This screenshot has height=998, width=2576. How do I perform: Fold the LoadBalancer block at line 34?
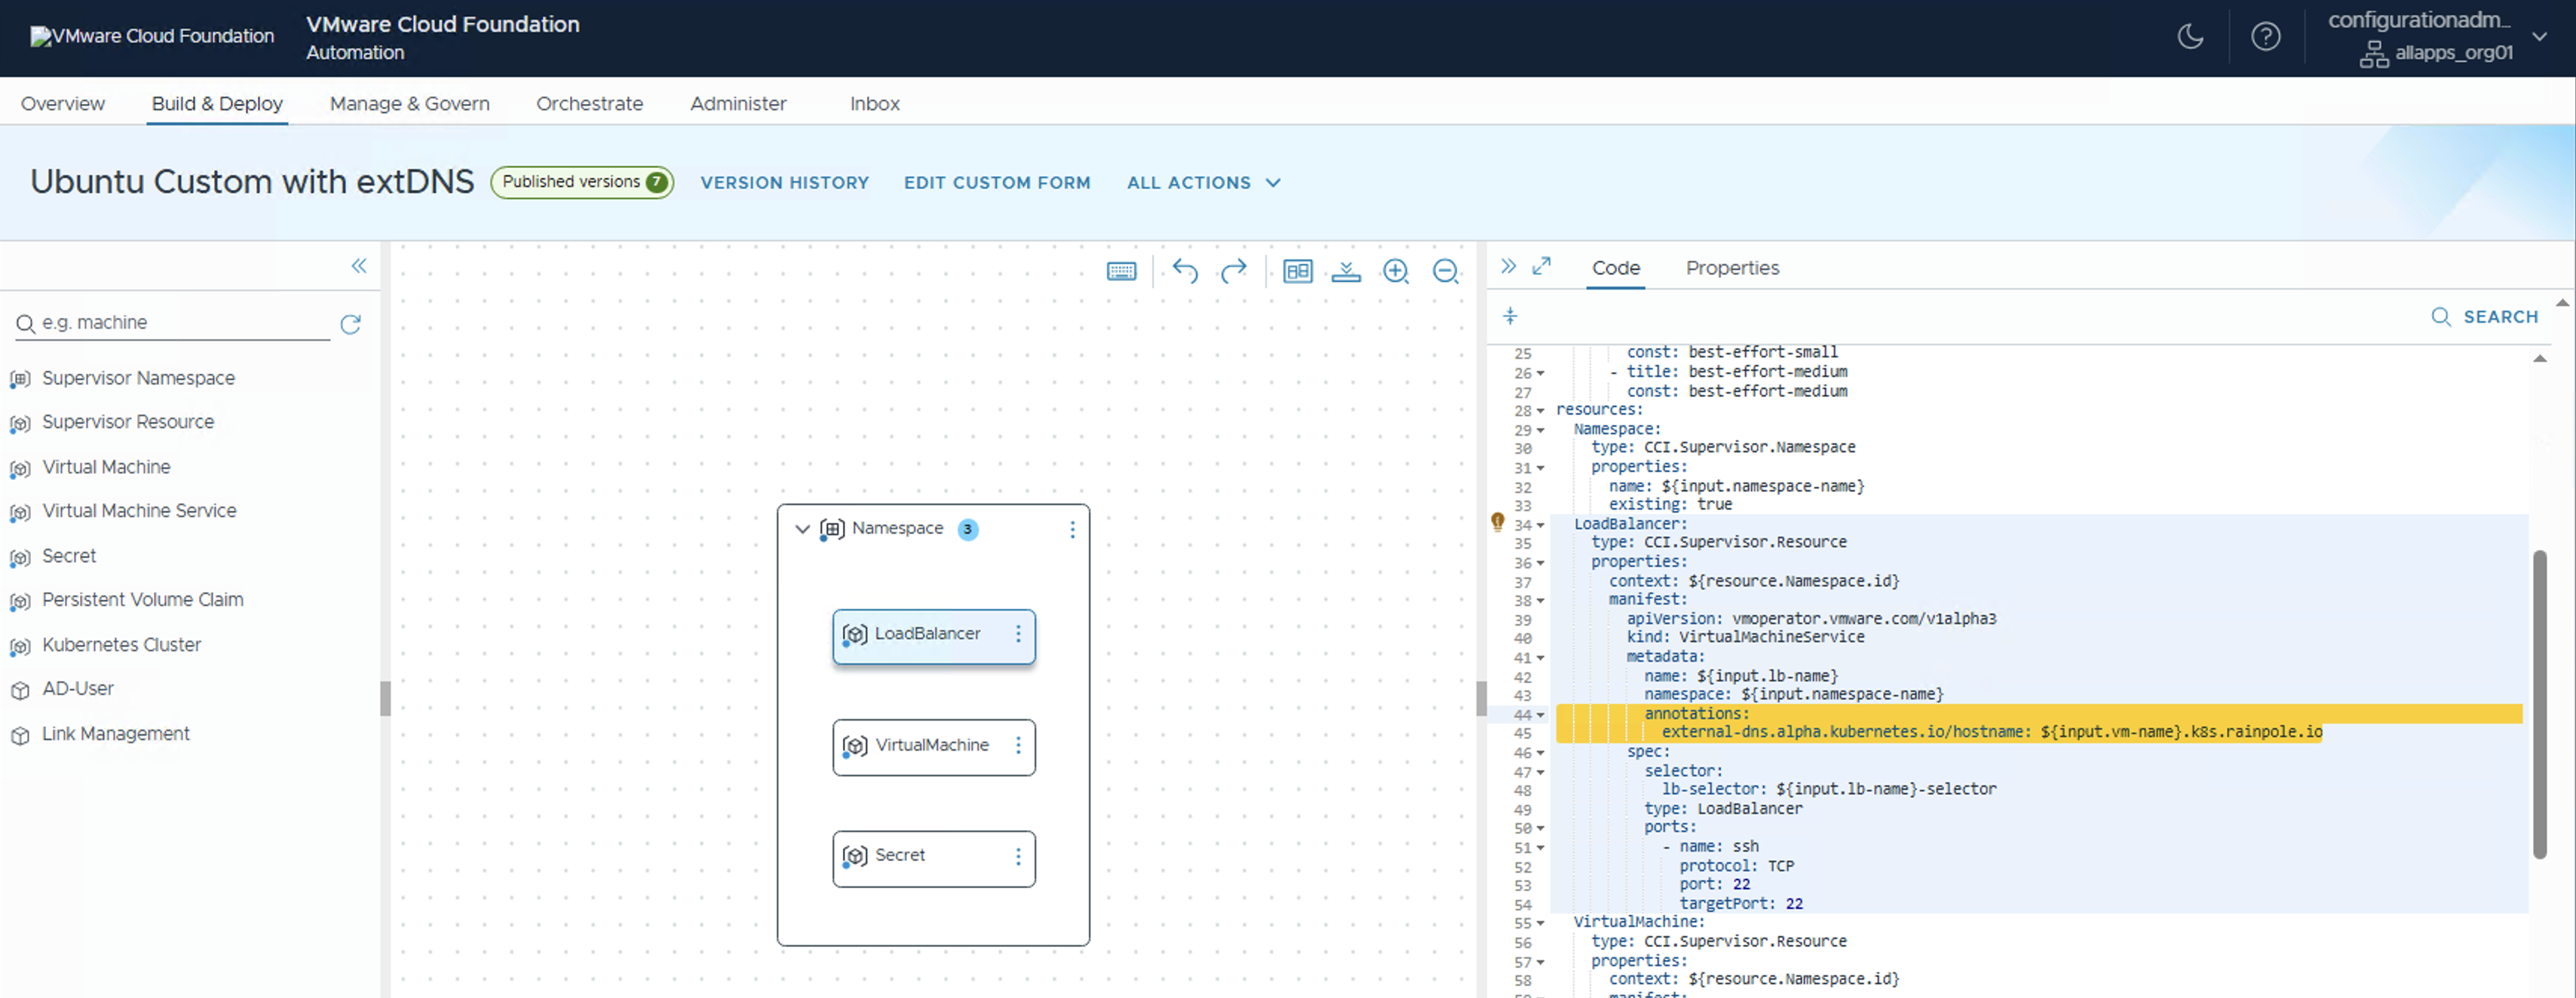1541,525
